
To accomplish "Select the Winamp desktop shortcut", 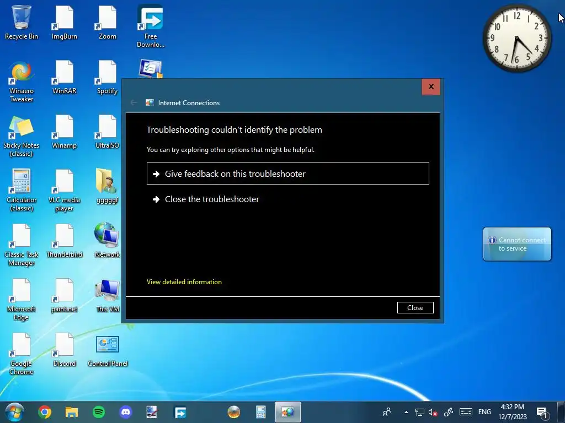I will [64, 132].
